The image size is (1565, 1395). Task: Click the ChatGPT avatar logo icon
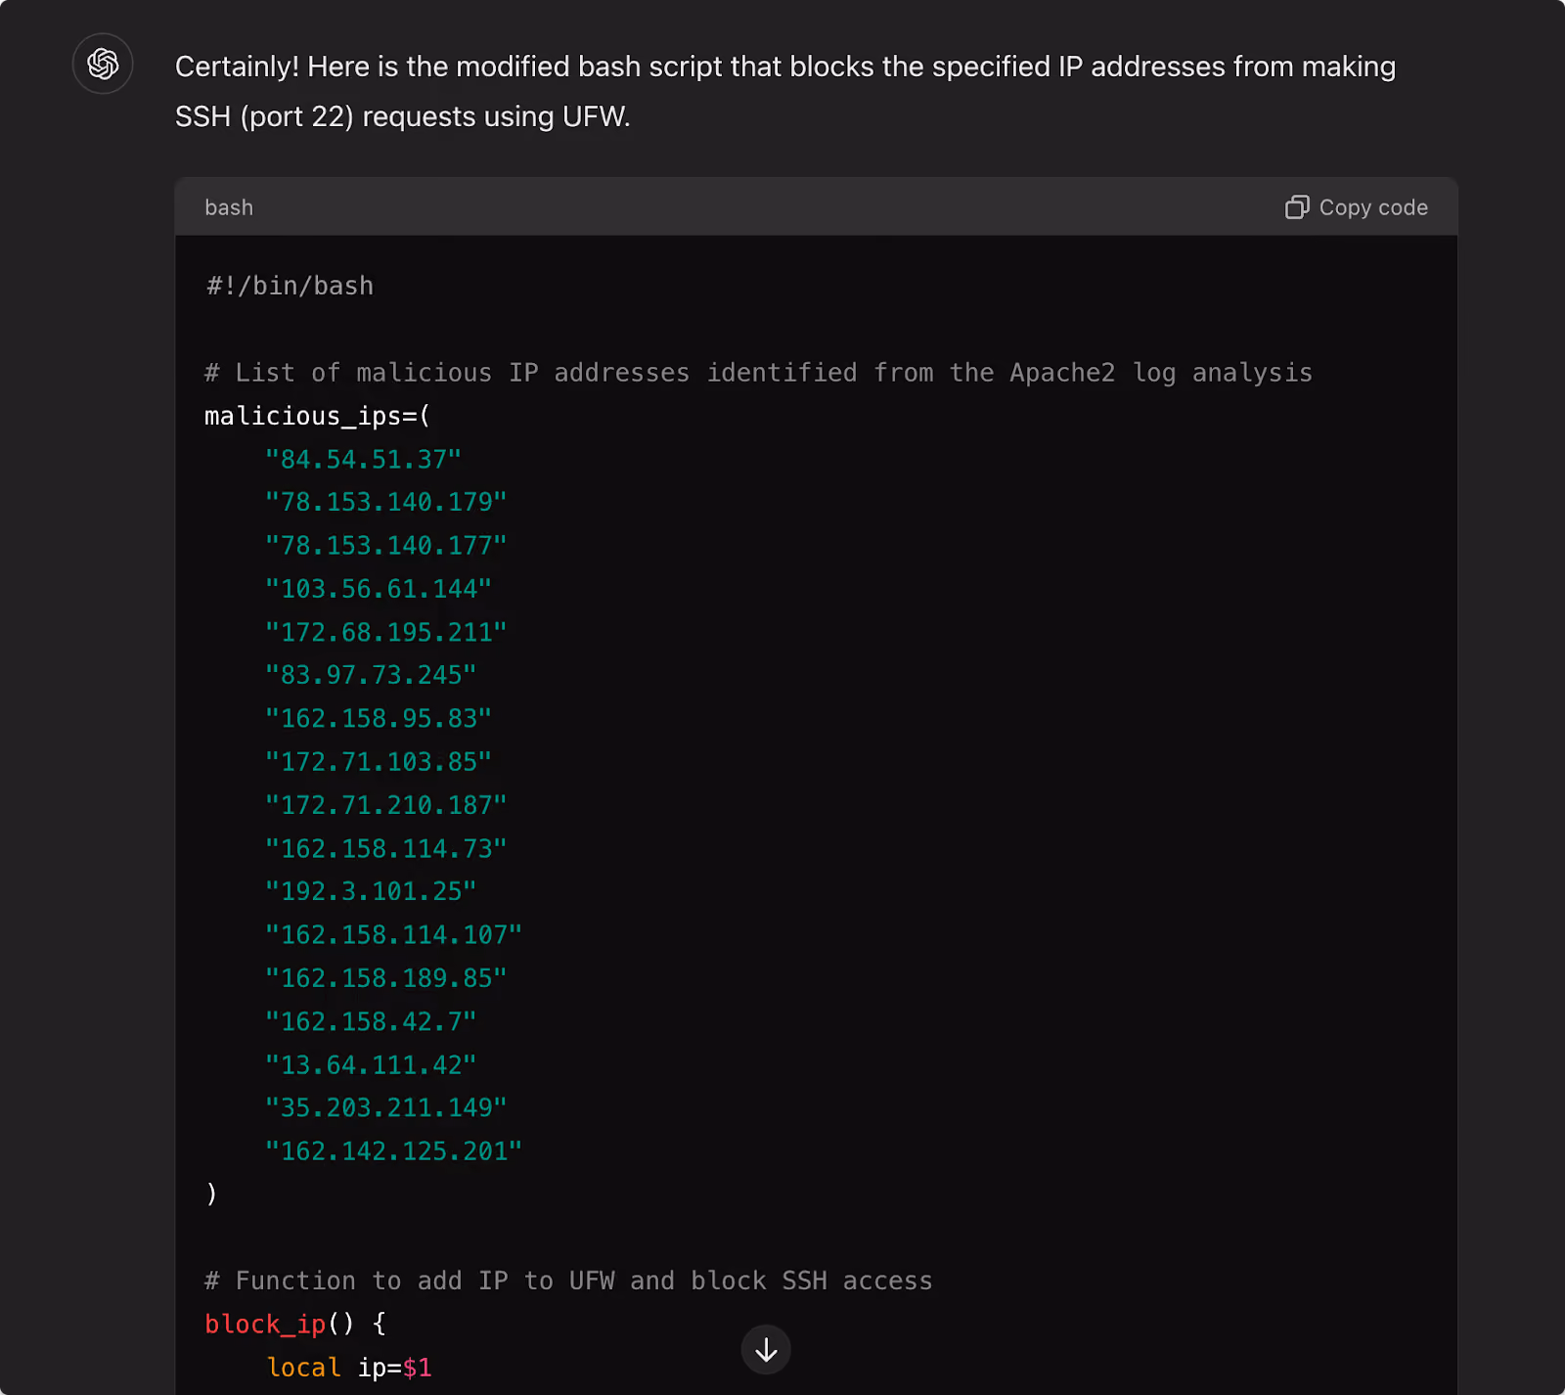(x=103, y=64)
